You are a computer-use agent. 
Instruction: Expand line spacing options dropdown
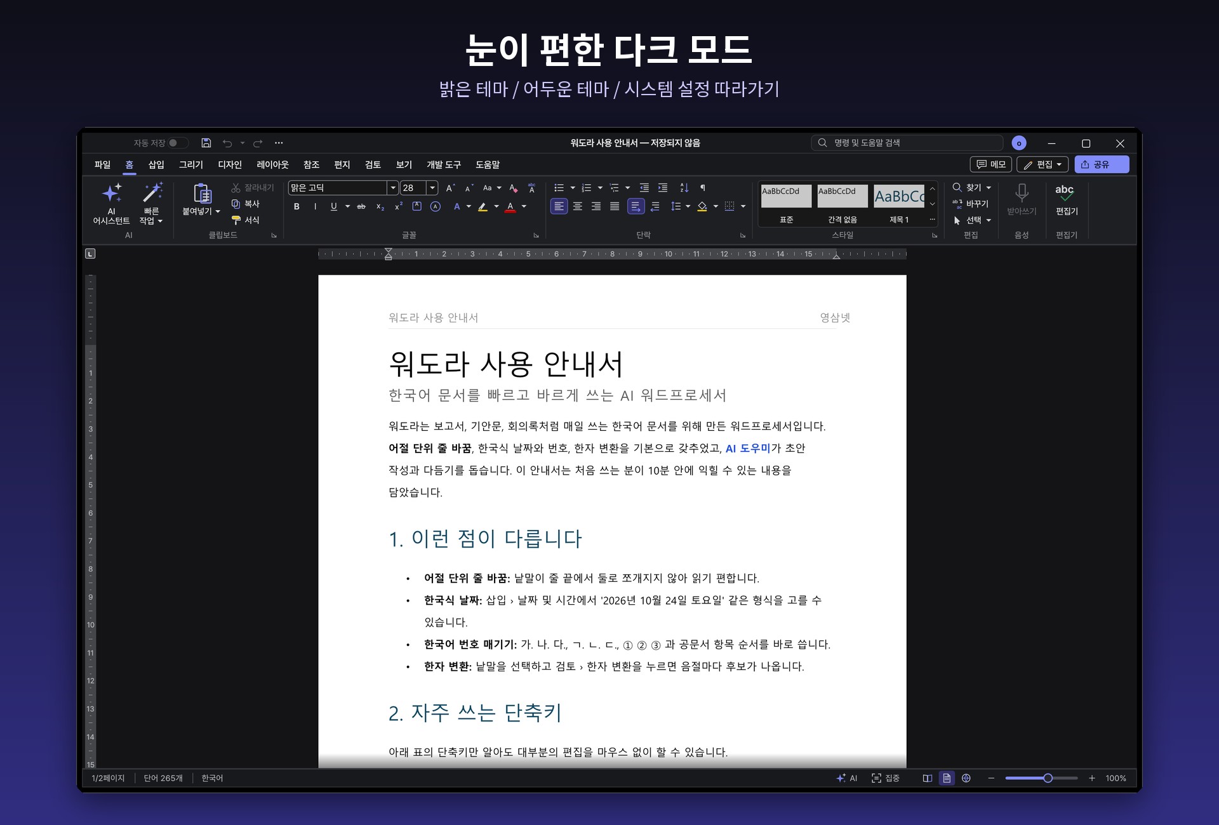(688, 206)
